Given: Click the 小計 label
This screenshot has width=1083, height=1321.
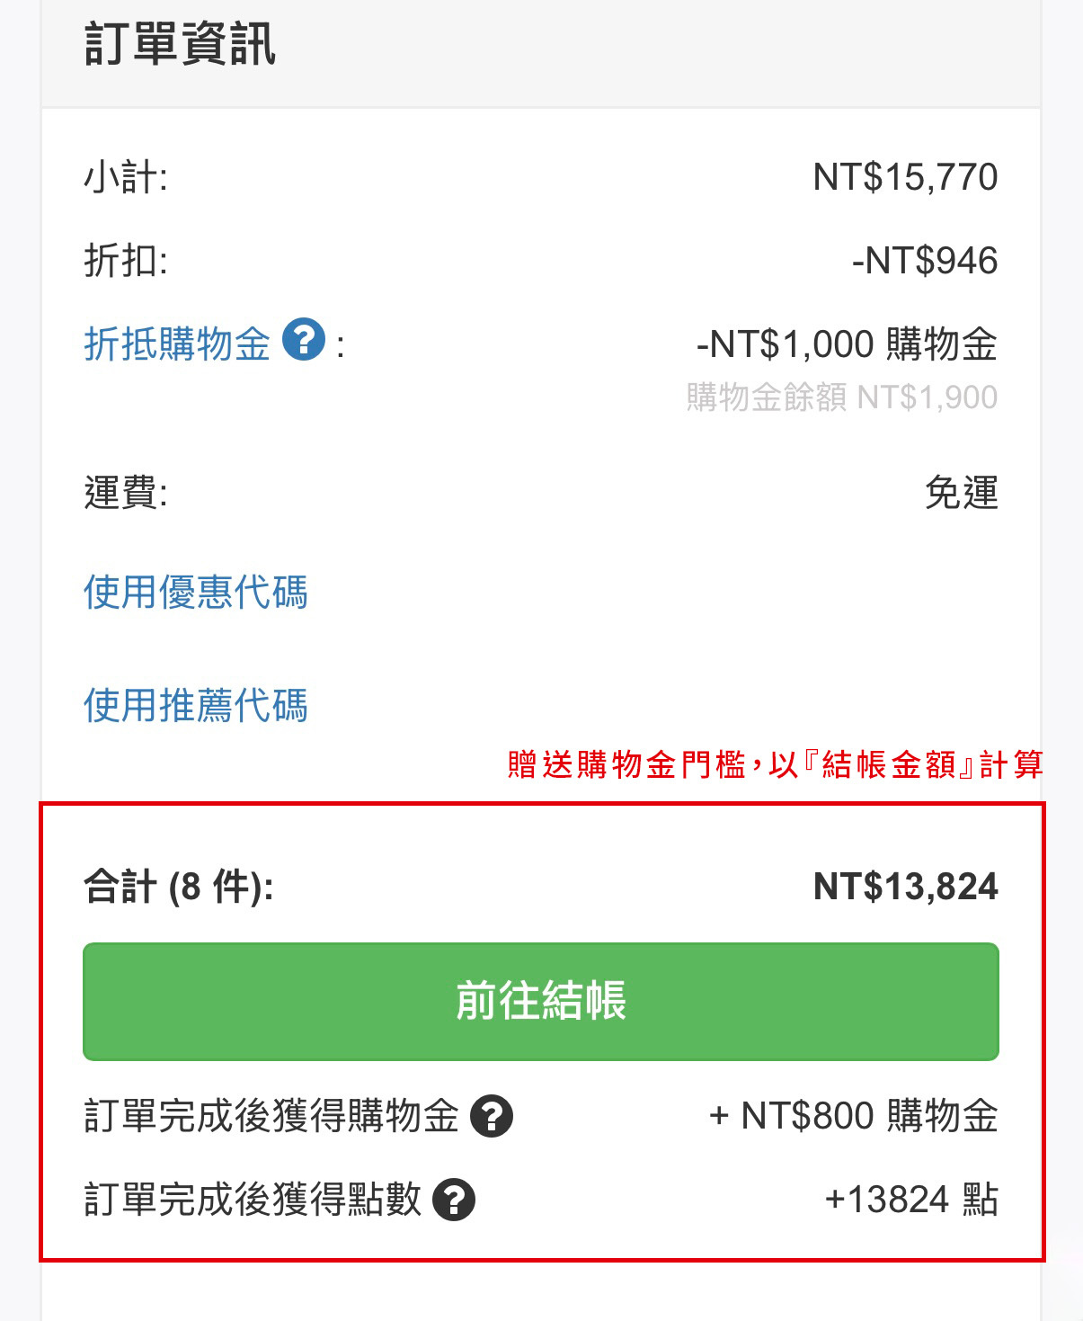Looking at the screenshot, I should (126, 177).
